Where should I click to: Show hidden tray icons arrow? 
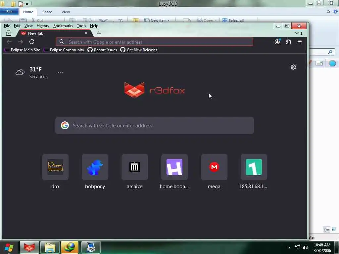[x=289, y=247]
